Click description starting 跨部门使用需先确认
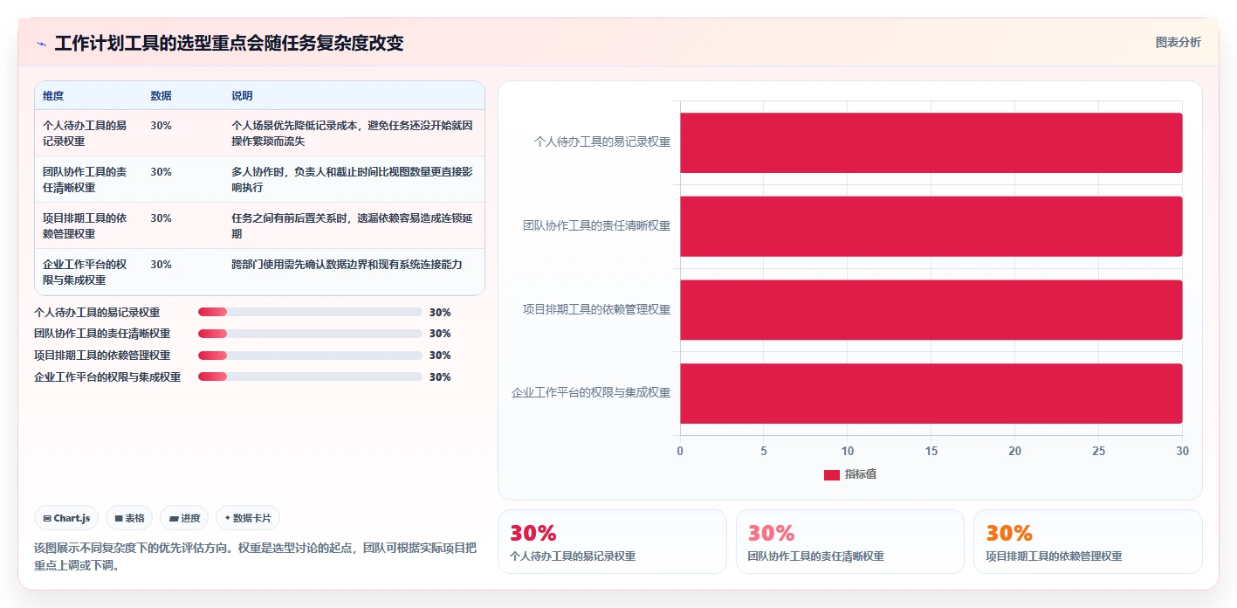1237x608 pixels. [x=347, y=264]
